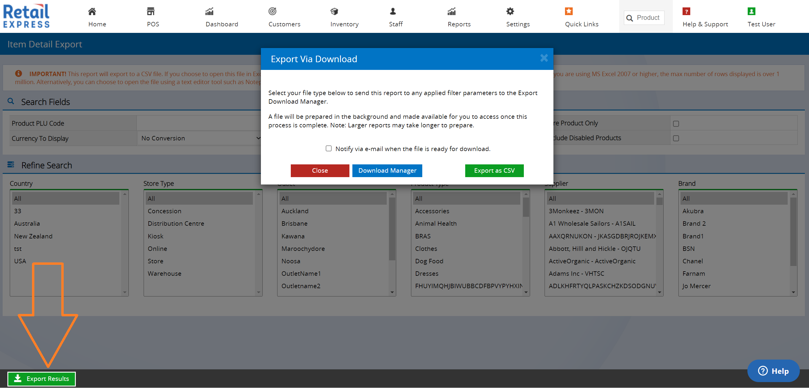Screen dimensions: 809x388
Task: Select New Zealand in Country list
Action: (65, 236)
